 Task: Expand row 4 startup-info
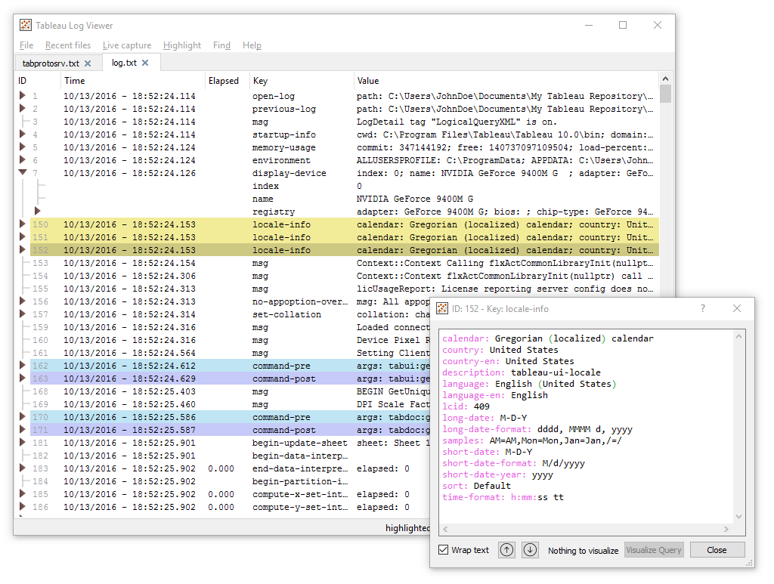click(22, 134)
